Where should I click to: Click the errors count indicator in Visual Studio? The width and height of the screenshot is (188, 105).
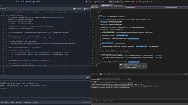pos(97,74)
